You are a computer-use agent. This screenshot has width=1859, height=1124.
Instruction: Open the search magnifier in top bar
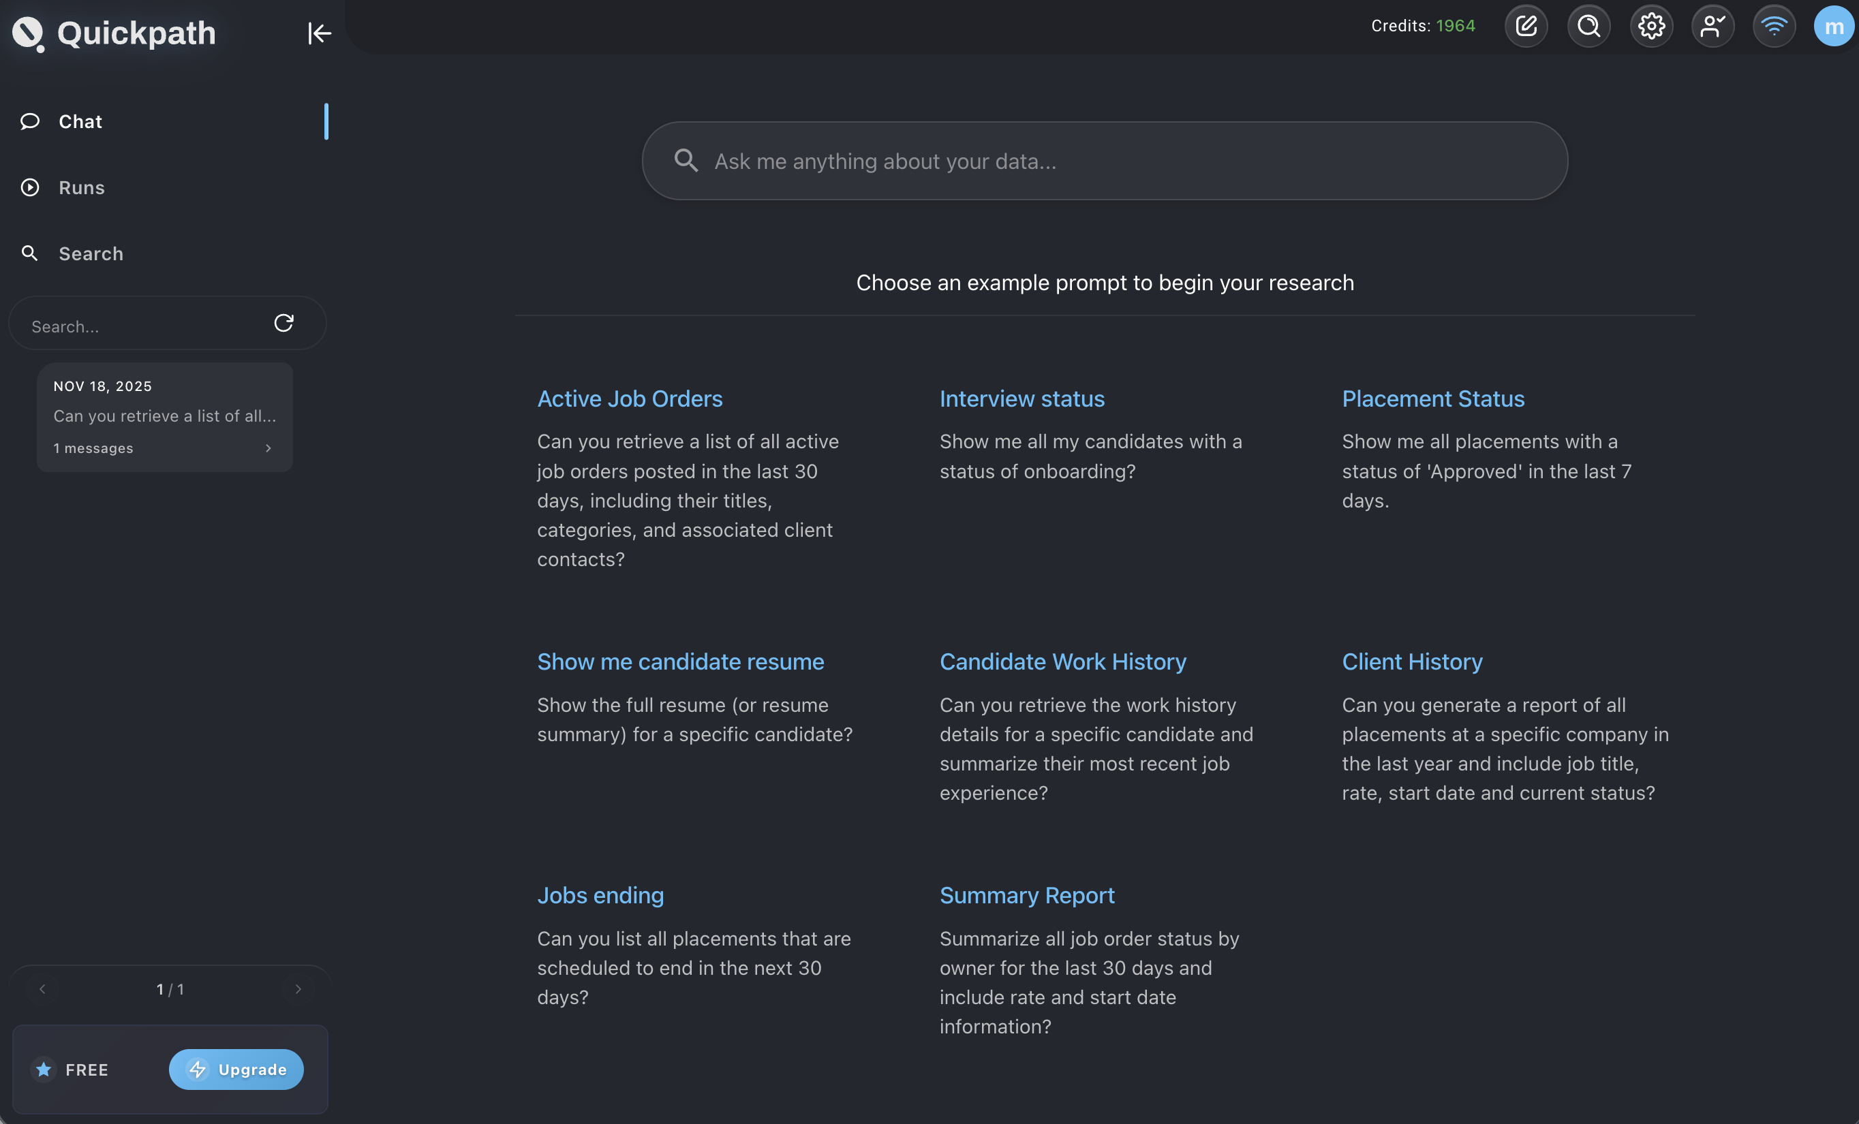[x=1588, y=27]
